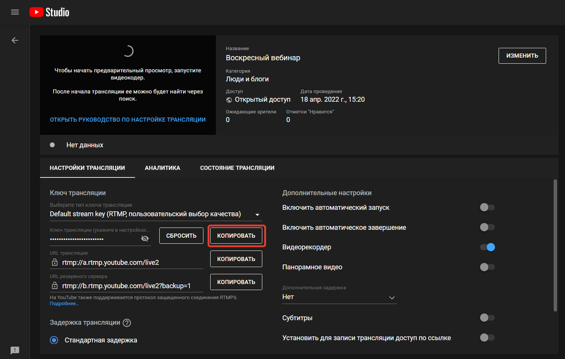Click lock icon next to URL трансляции
This screenshot has width=565, height=359.
55,262
